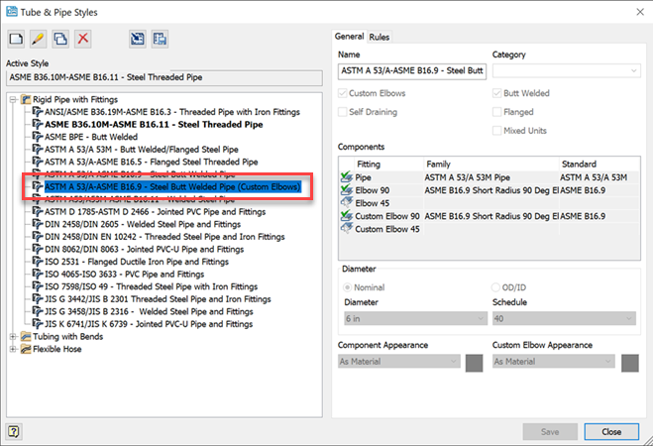Toggle the Flanged checkbox
Image resolution: width=653 pixels, height=446 pixels.
point(496,112)
